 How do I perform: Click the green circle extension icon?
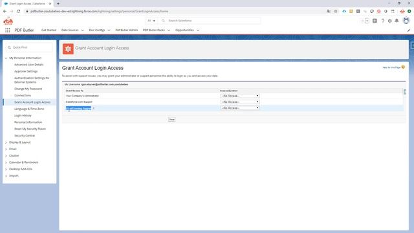(409, 12)
